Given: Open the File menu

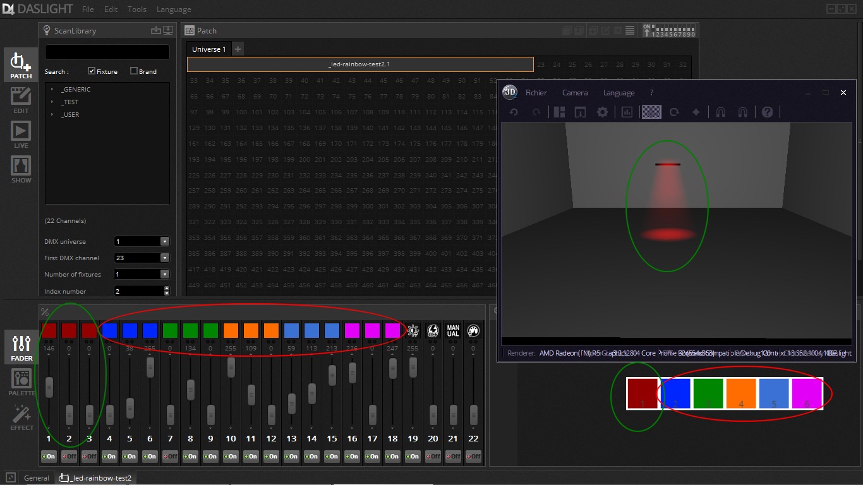Looking at the screenshot, I should pos(88,9).
